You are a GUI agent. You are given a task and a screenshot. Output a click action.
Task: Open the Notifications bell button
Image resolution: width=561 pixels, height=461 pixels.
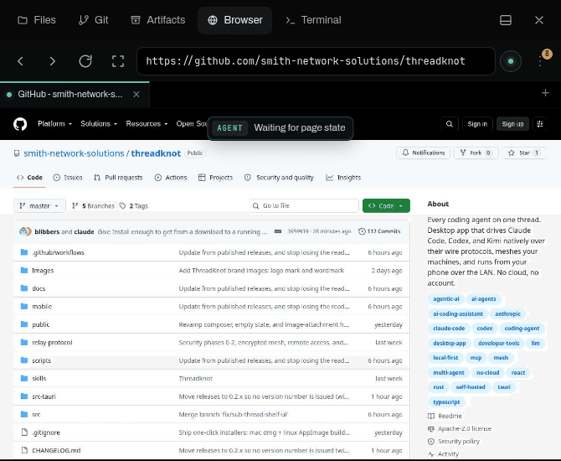423,153
